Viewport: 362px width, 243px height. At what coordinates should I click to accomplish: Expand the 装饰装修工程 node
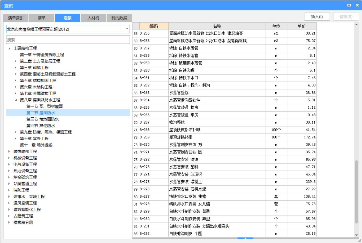point(9,151)
